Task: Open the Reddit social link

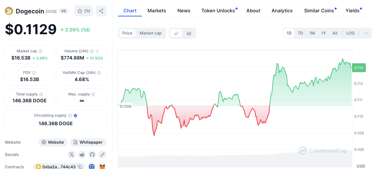Action: pyautogui.click(x=82, y=155)
